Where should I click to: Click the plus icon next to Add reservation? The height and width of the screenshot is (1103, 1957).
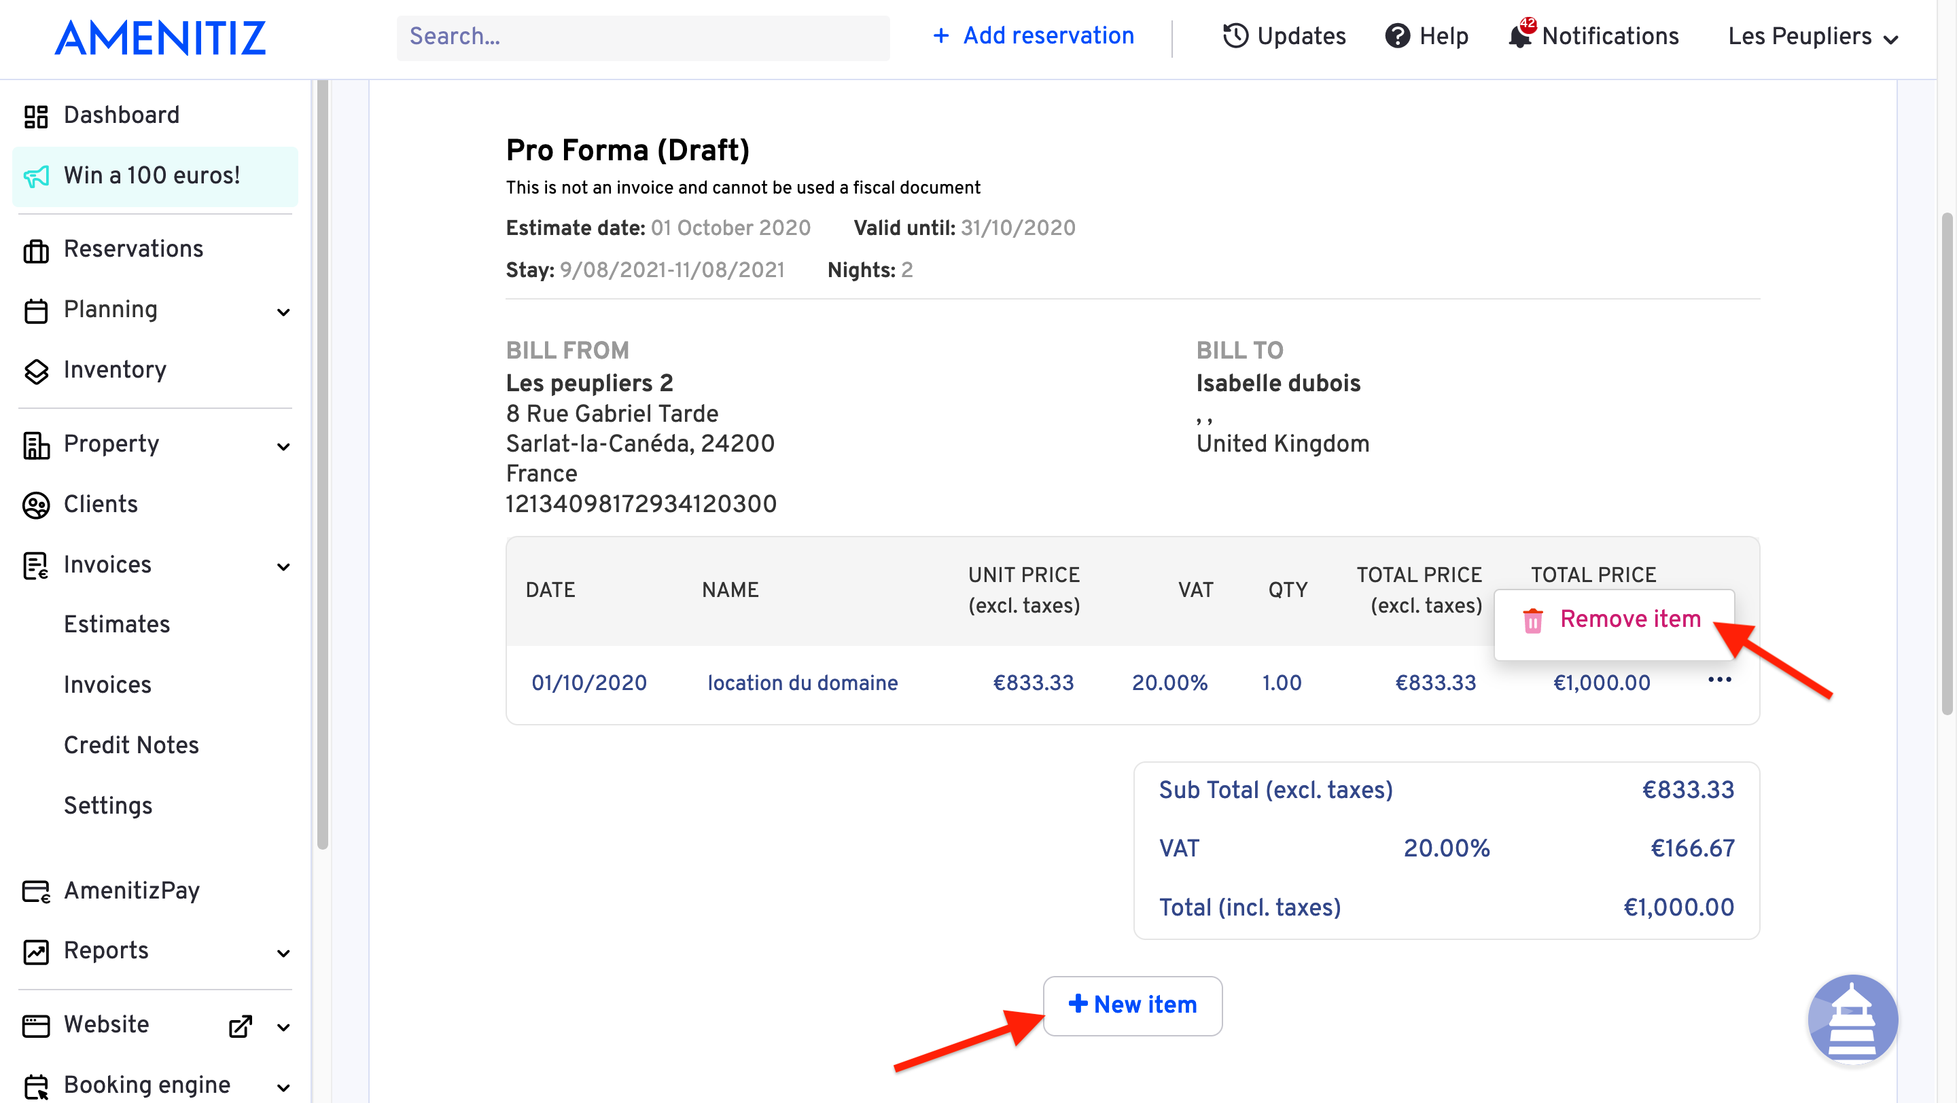click(940, 36)
